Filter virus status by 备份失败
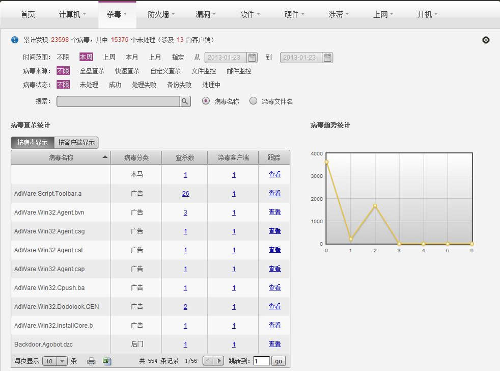This screenshot has height=371, width=500. click(179, 85)
